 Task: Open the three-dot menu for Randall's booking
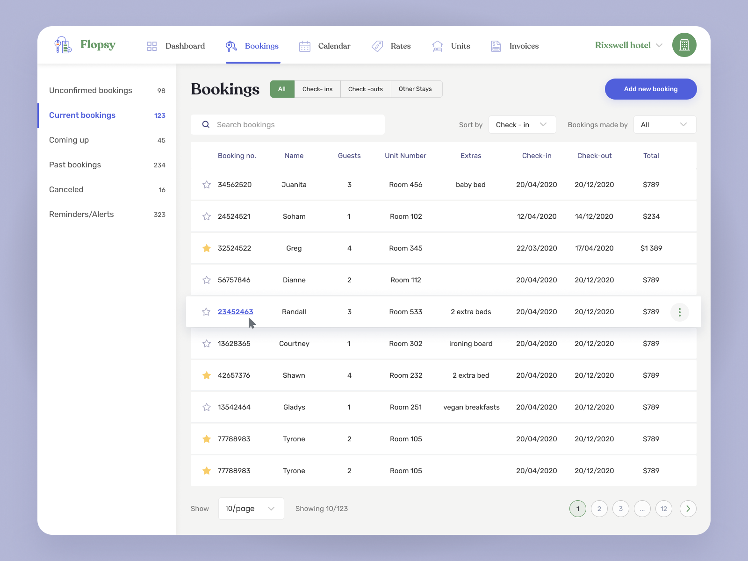coord(680,312)
